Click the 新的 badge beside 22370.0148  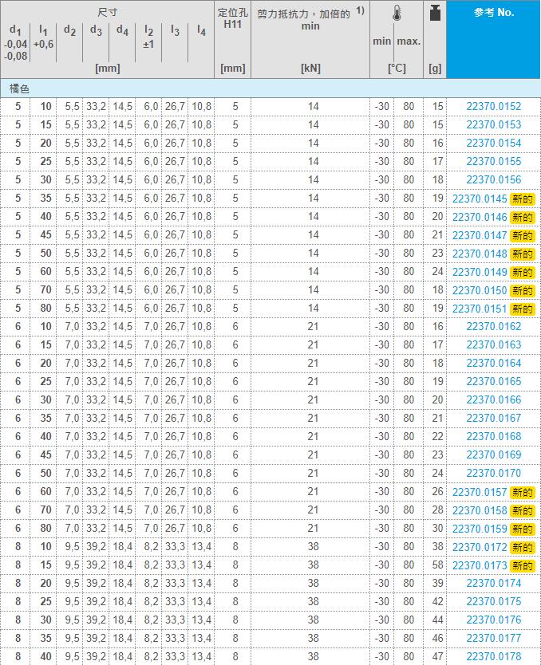[x=522, y=254]
